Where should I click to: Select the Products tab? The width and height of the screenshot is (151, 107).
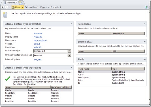coord(10,3)
